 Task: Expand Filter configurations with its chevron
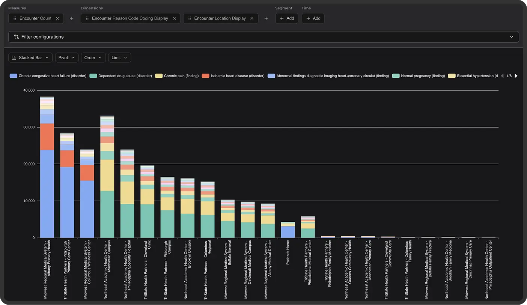[x=511, y=37]
